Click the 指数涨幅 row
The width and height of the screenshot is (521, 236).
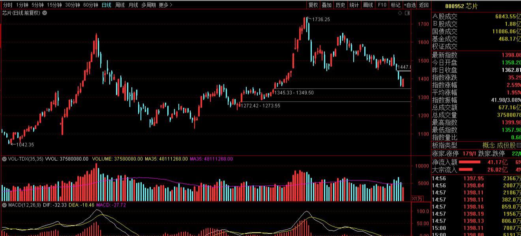pyautogui.click(x=476, y=85)
